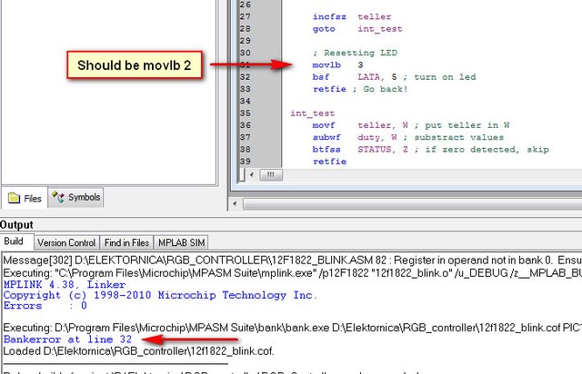The height and width of the screenshot is (374, 582).
Task: Click the movlb instruction on line 31
Action: tap(326, 64)
